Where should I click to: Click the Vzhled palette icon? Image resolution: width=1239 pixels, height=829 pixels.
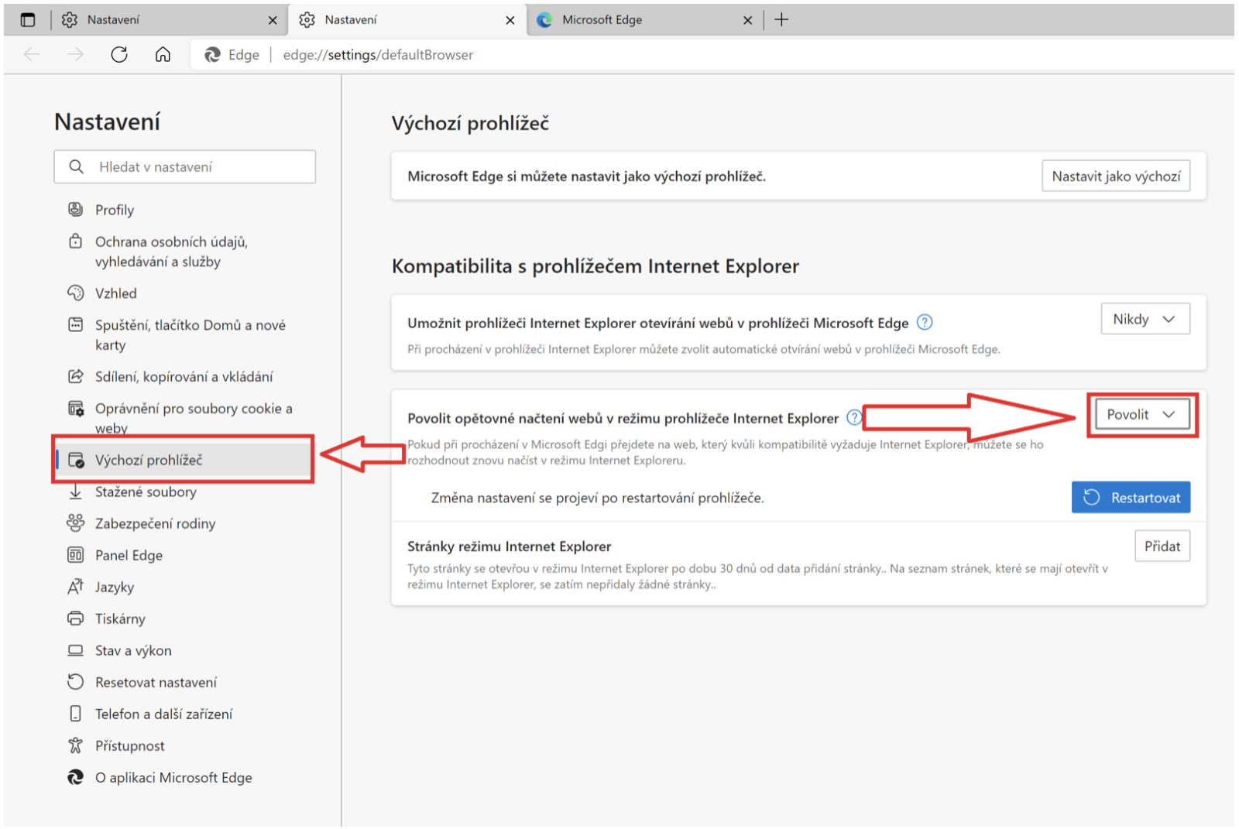75,293
